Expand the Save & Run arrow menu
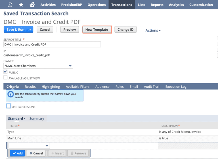Viewport: 218px width, 161px height. (x=30, y=30)
